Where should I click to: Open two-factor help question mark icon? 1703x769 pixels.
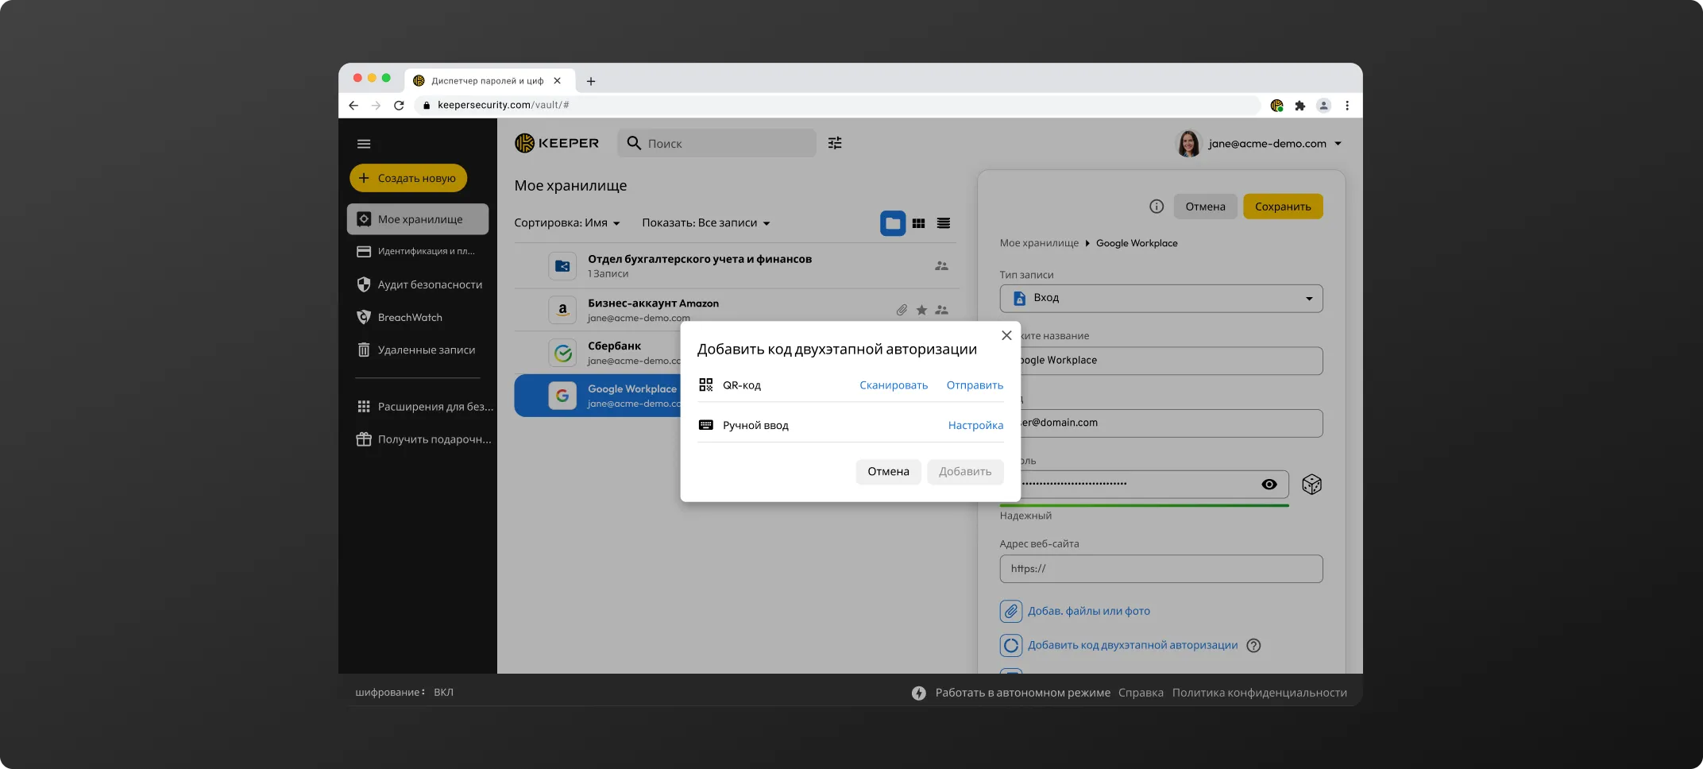1253,645
